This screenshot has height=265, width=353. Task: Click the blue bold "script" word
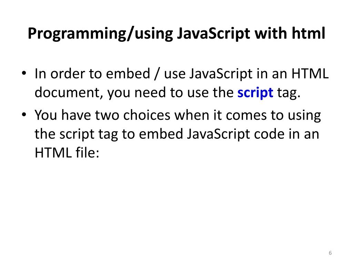click(x=255, y=93)
